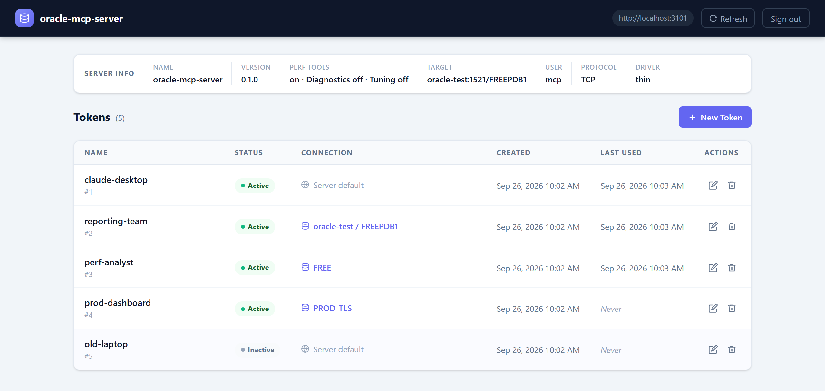Viewport: 825px width, 391px height.
Task: Edit the claude-desktop token
Action: pyautogui.click(x=713, y=185)
